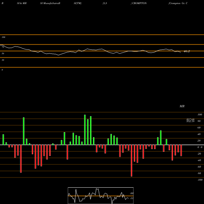Click the 50 level label on RSI axis
Image resolution: width=204 pixels, height=204 pixels.
pos(3,53)
